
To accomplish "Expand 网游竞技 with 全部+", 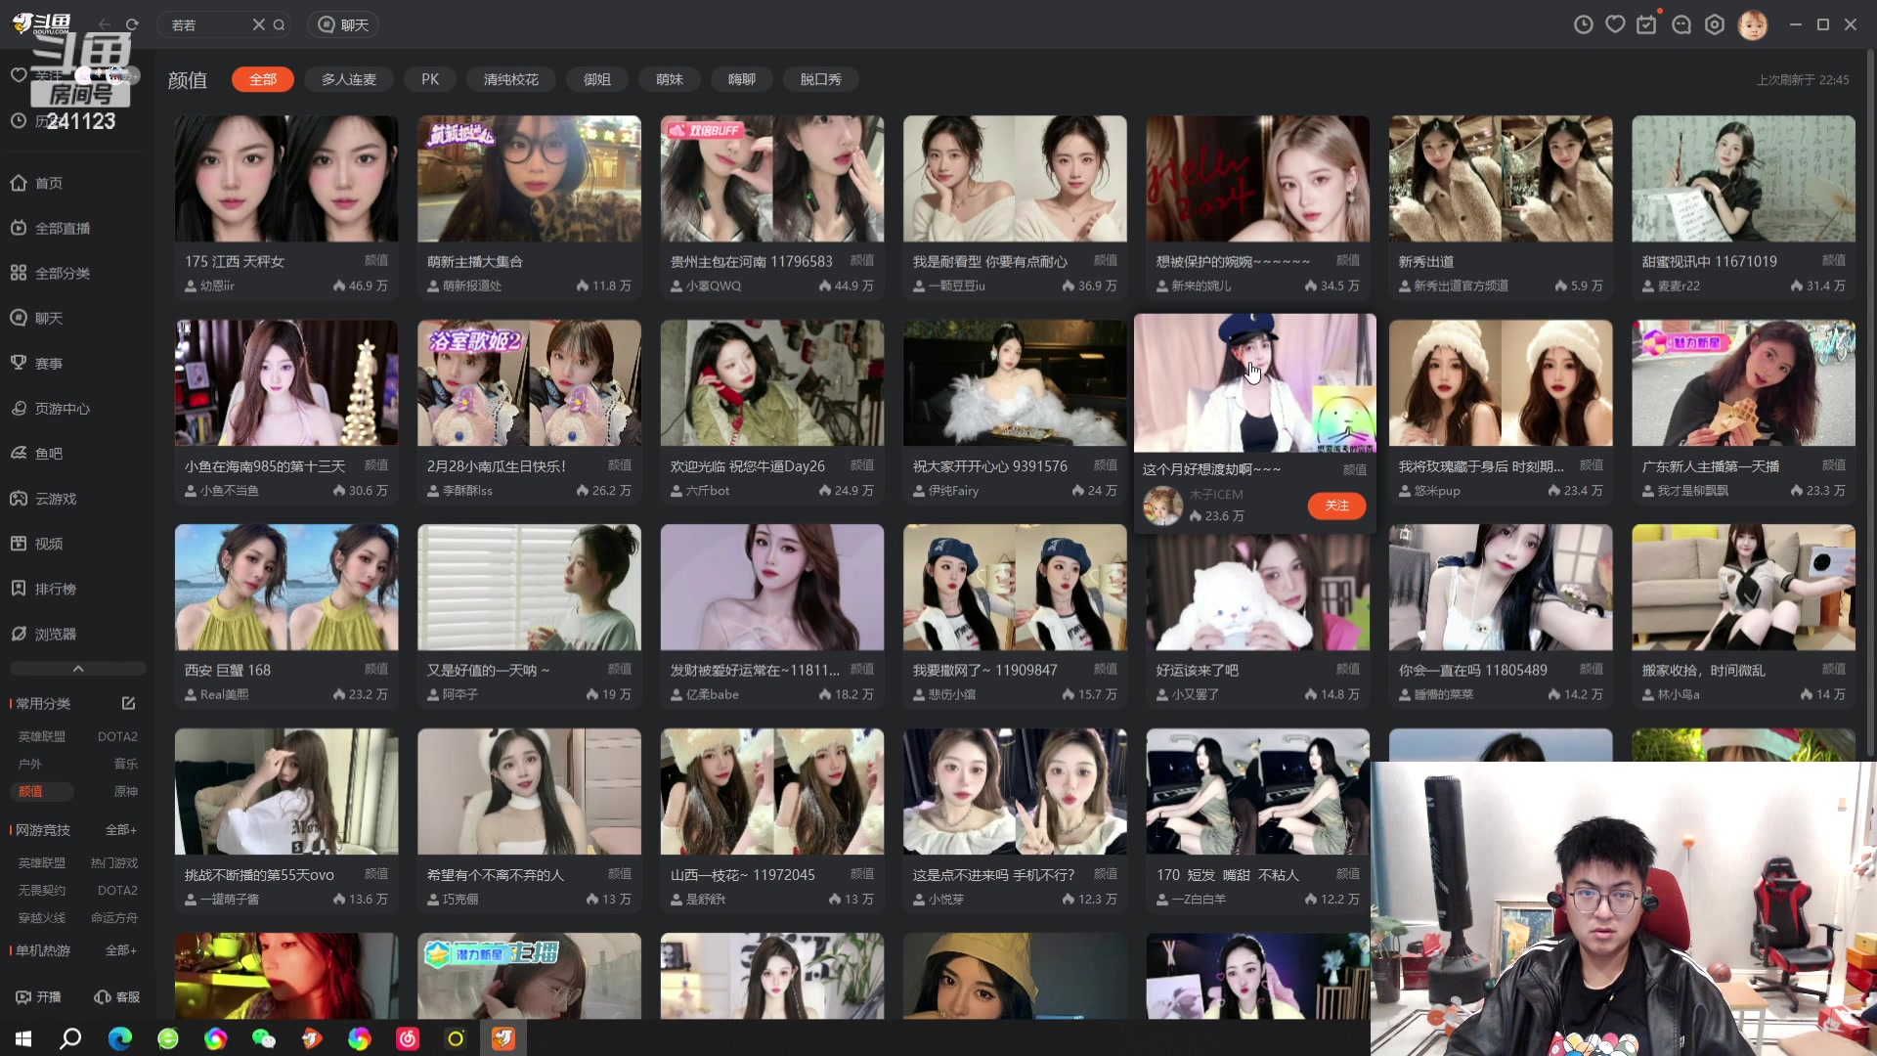I will (x=120, y=829).
